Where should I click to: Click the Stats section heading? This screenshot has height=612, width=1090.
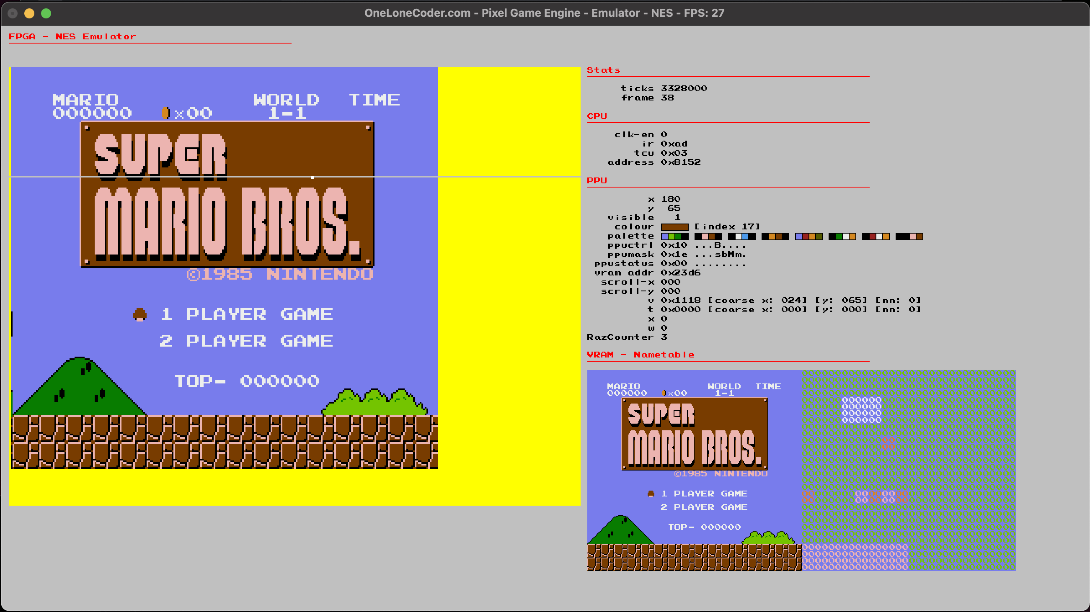603,70
